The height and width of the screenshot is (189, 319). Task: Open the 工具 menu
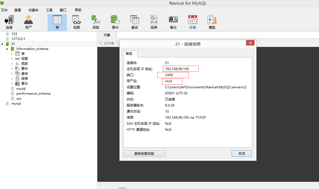click(x=49, y=10)
